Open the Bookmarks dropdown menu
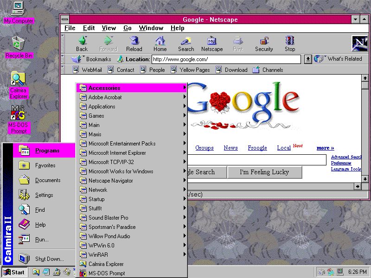The height and width of the screenshot is (278, 371). [93, 59]
